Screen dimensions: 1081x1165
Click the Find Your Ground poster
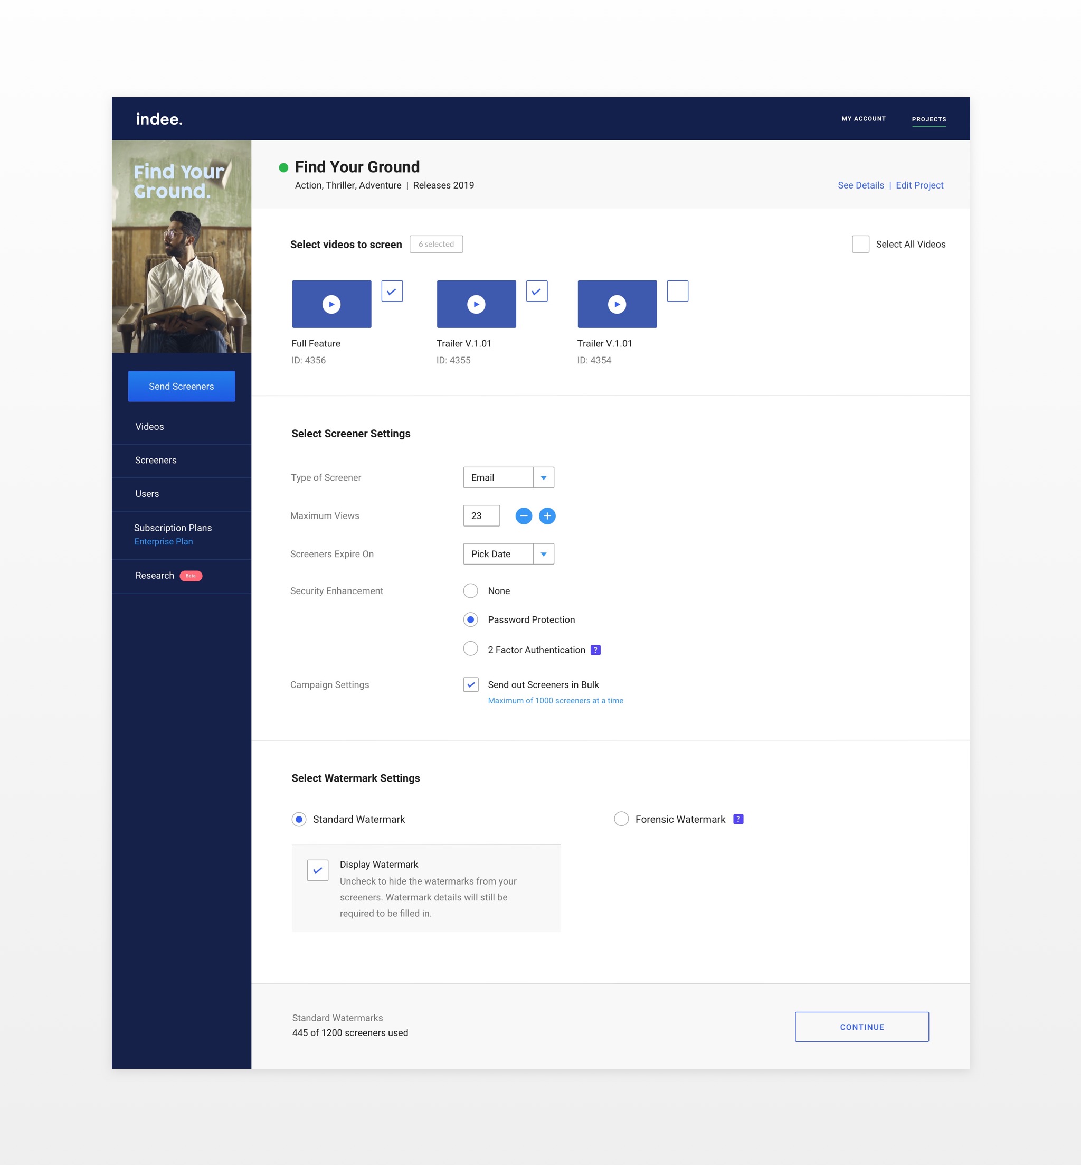click(x=182, y=246)
